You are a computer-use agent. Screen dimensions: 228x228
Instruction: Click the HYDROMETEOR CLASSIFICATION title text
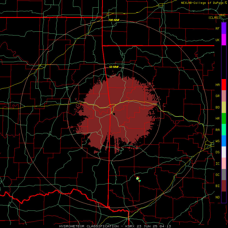[89, 226]
